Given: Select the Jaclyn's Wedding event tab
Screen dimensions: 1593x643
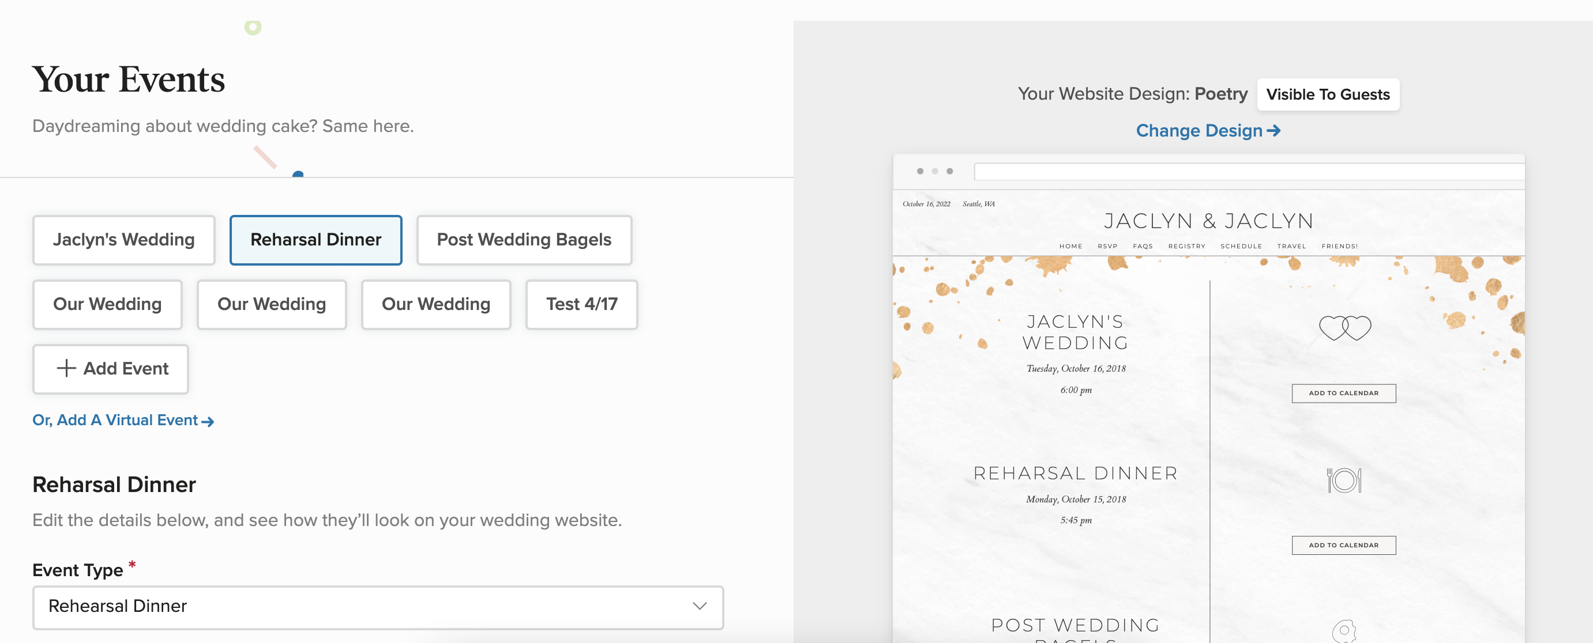Looking at the screenshot, I should coord(123,240).
